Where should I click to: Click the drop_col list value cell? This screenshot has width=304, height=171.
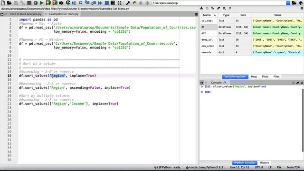[x=277, y=40]
